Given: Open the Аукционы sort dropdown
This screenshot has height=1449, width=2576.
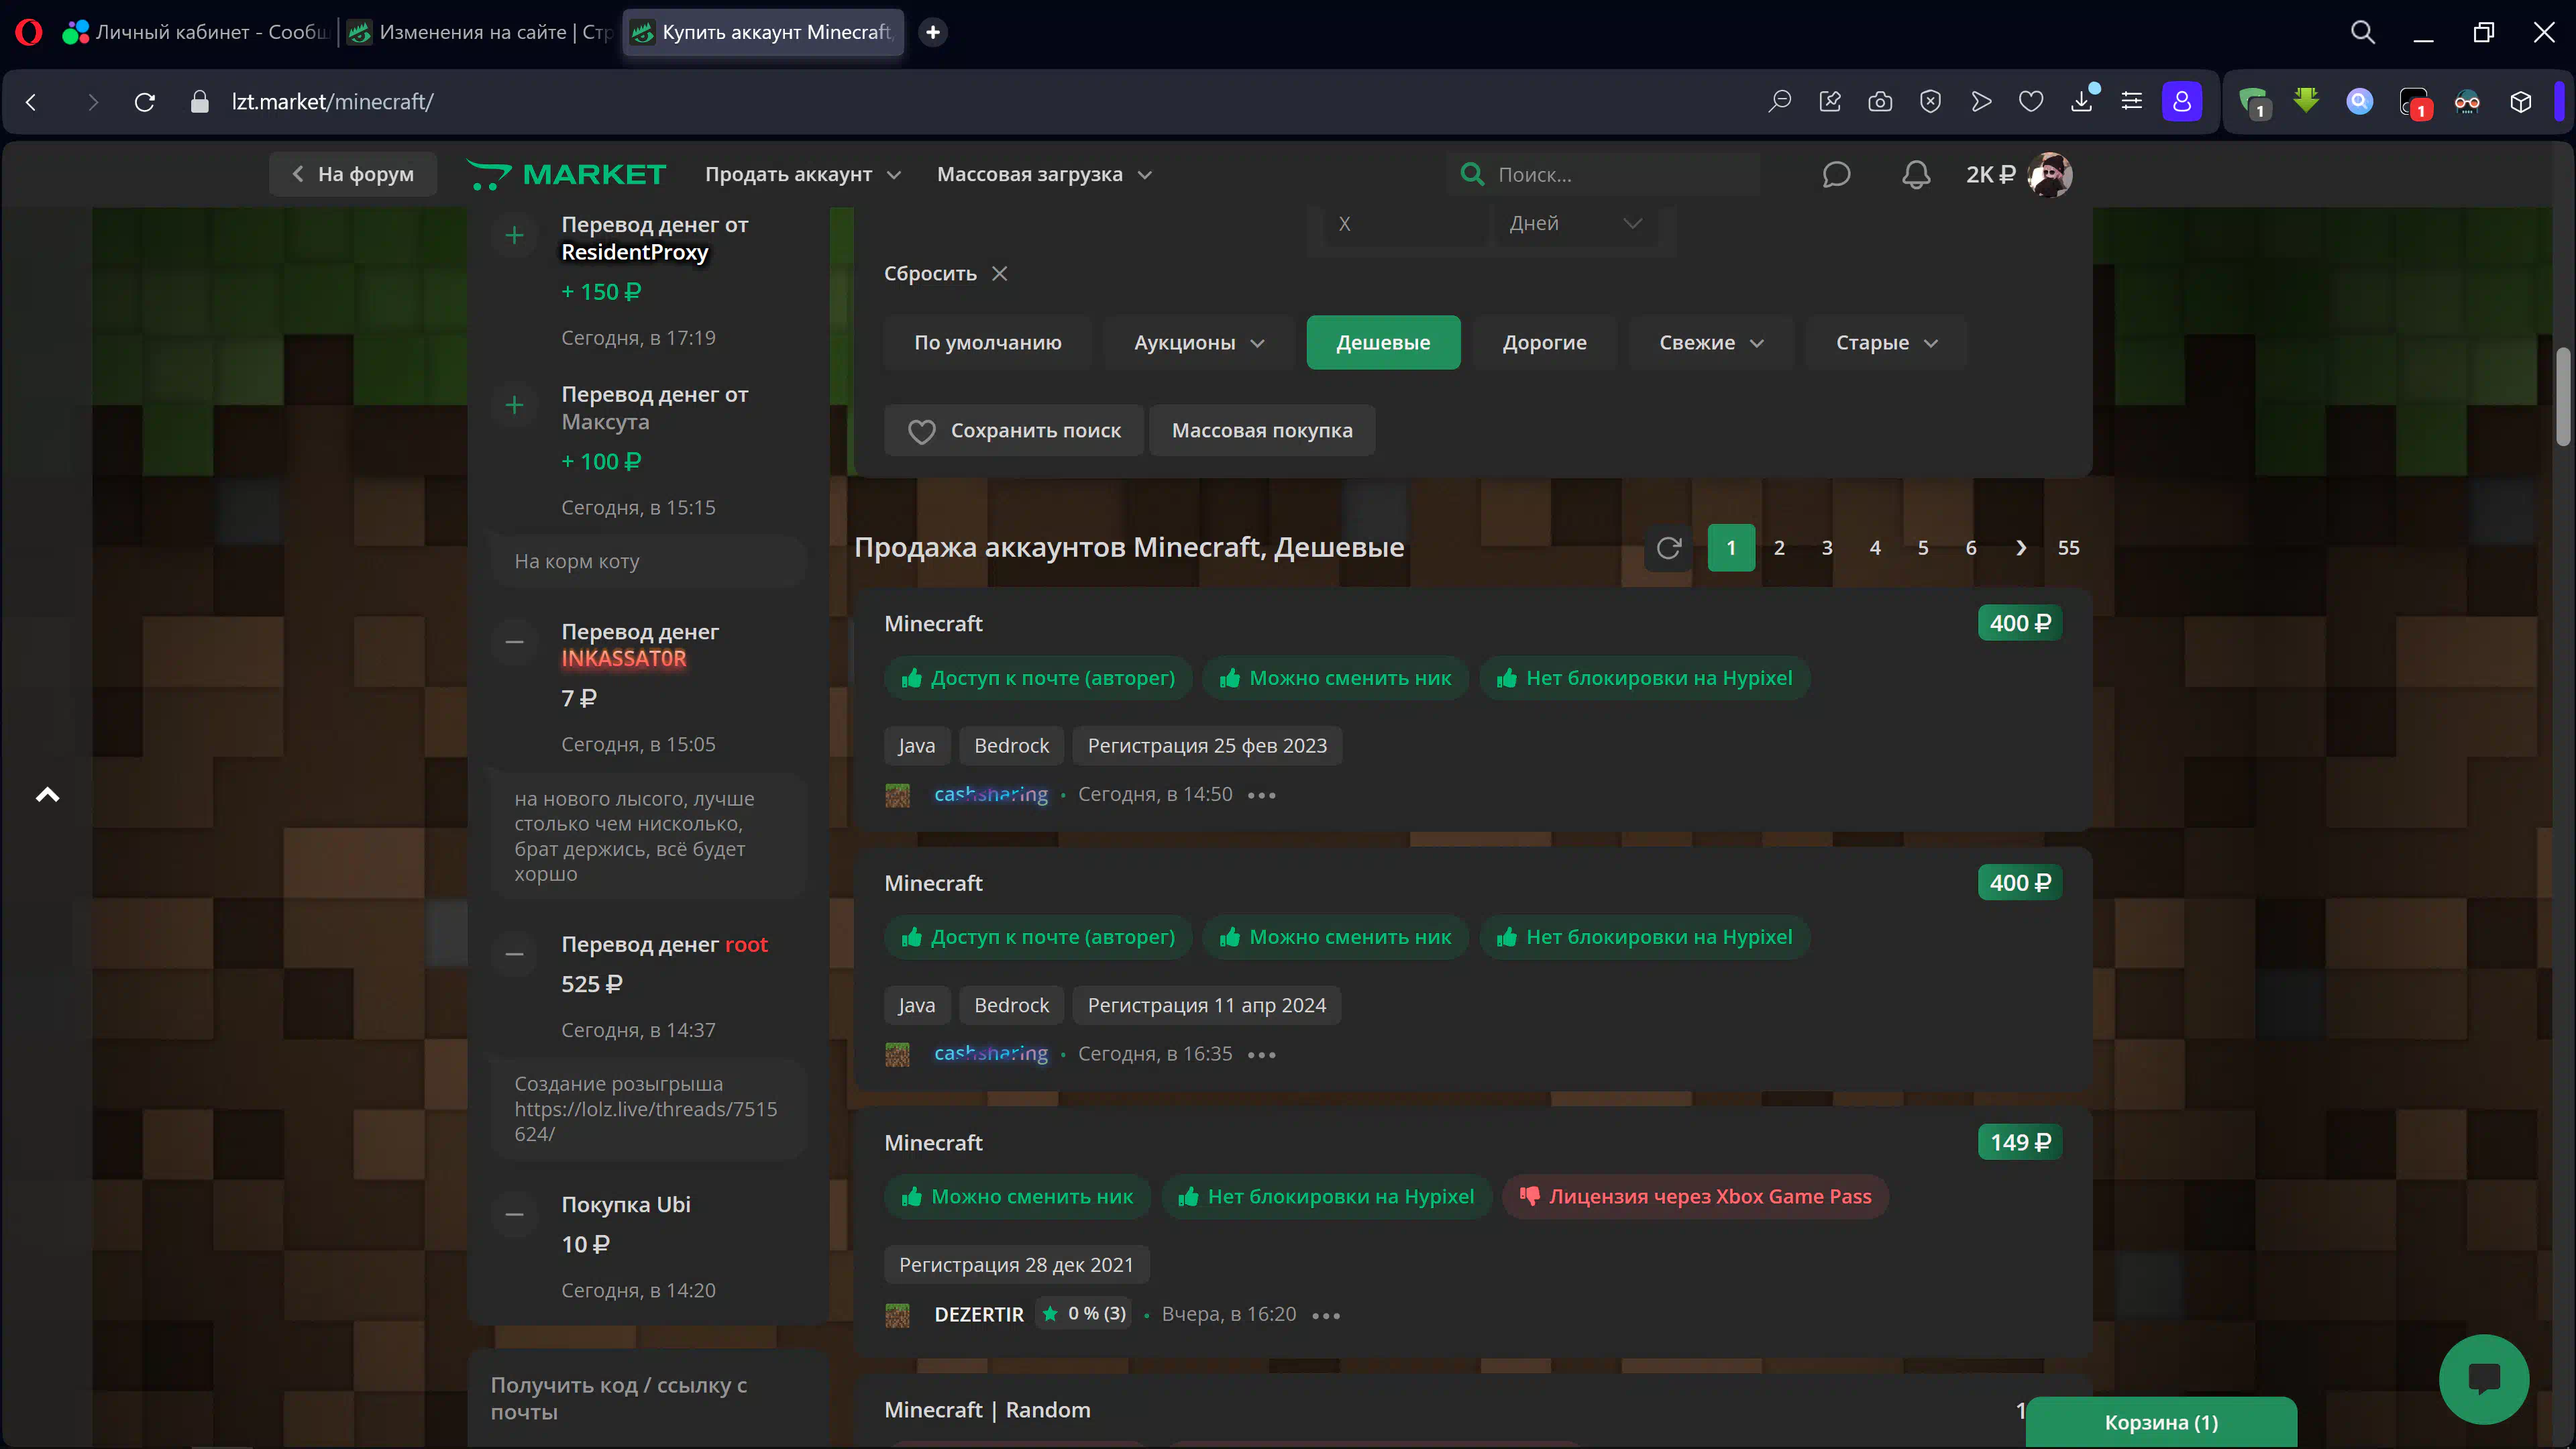Looking at the screenshot, I should [x=1199, y=343].
